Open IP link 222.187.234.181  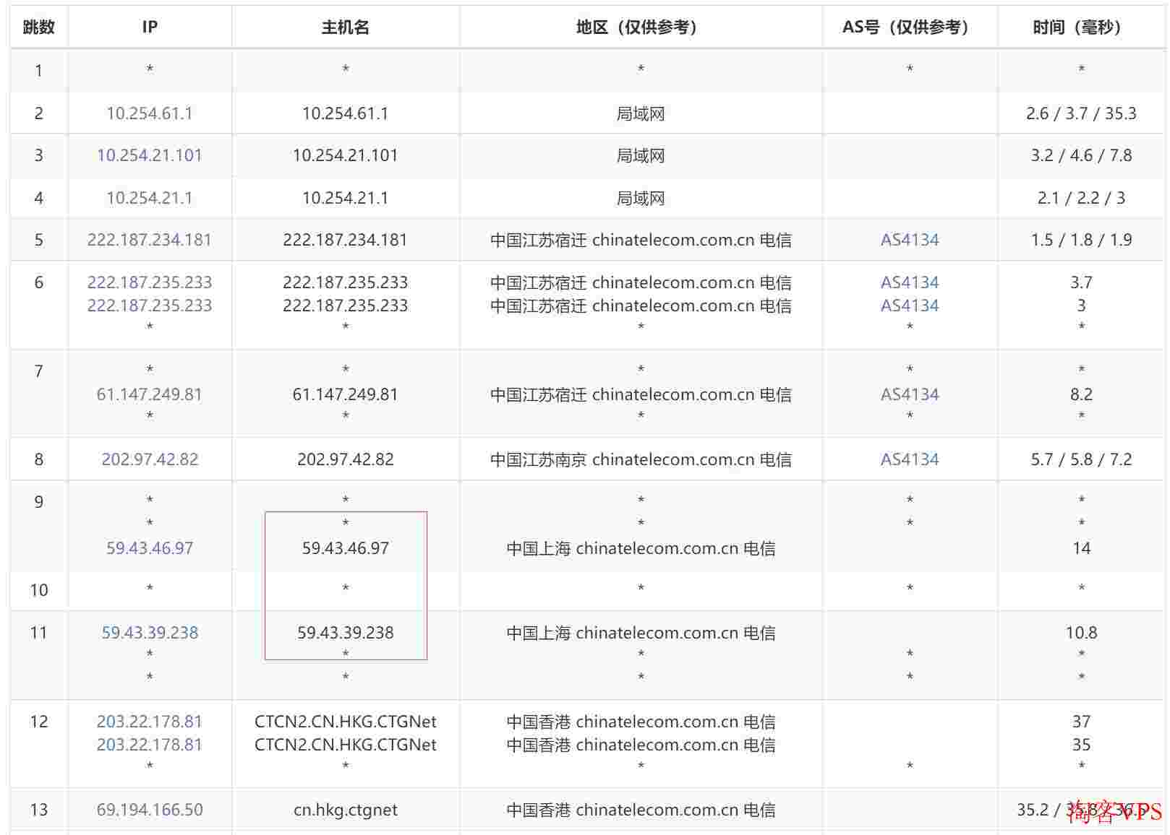click(150, 240)
